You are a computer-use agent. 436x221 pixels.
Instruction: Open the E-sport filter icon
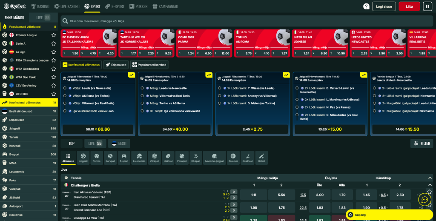[x=124, y=158]
